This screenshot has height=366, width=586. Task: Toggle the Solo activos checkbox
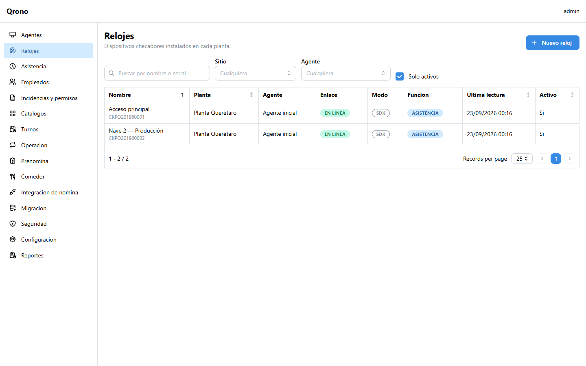point(400,76)
